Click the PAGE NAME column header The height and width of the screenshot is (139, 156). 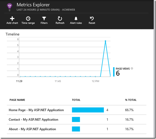pos(17,100)
